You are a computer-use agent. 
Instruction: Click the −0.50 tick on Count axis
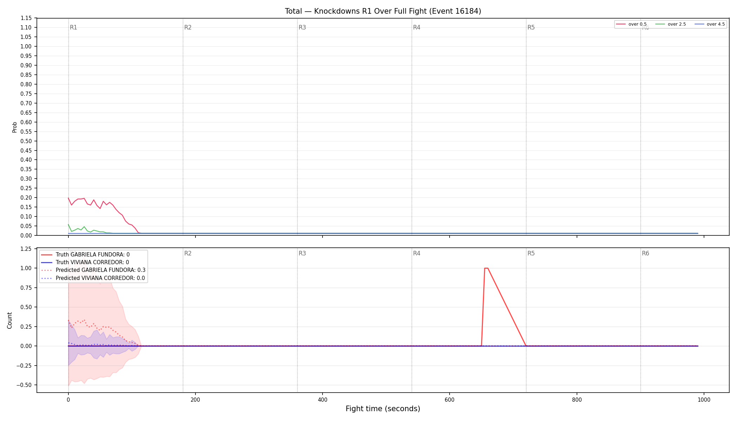24,385
